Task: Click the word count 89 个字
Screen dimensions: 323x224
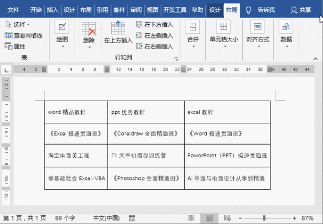Action: [x=65, y=218]
